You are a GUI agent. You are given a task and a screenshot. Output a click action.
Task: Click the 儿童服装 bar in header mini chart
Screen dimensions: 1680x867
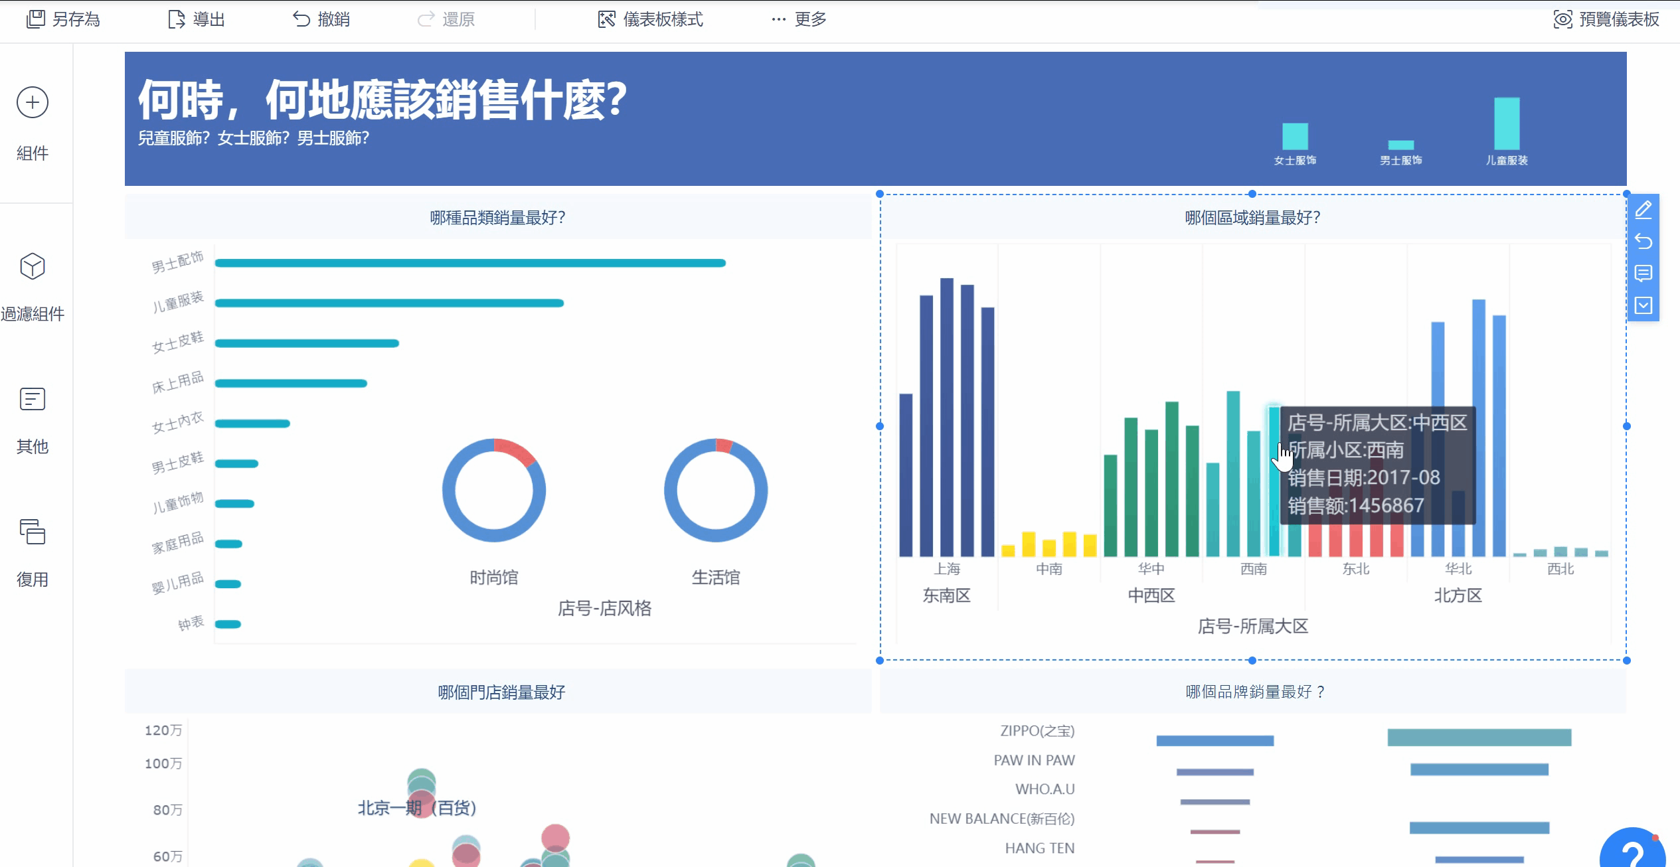click(1507, 123)
